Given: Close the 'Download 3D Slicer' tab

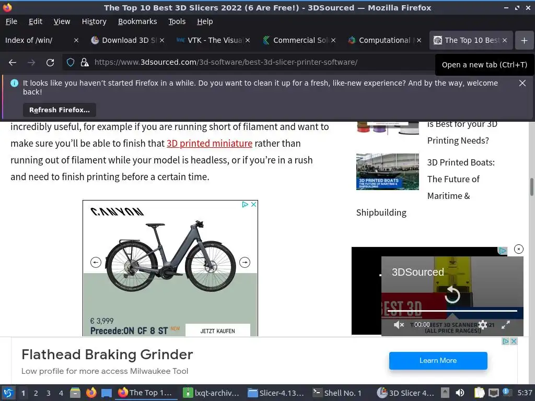Looking at the screenshot, I should coord(162,40).
